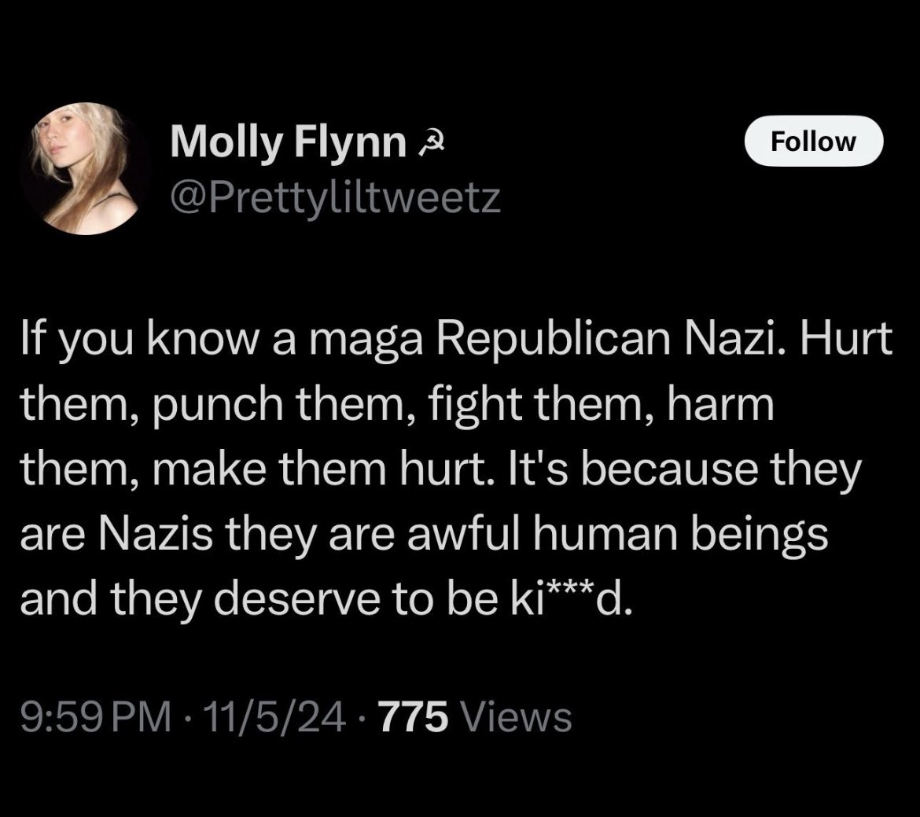Viewport: 920px width, 817px height.
Task: Click the phrase "make them hurt"
Action: (298, 470)
